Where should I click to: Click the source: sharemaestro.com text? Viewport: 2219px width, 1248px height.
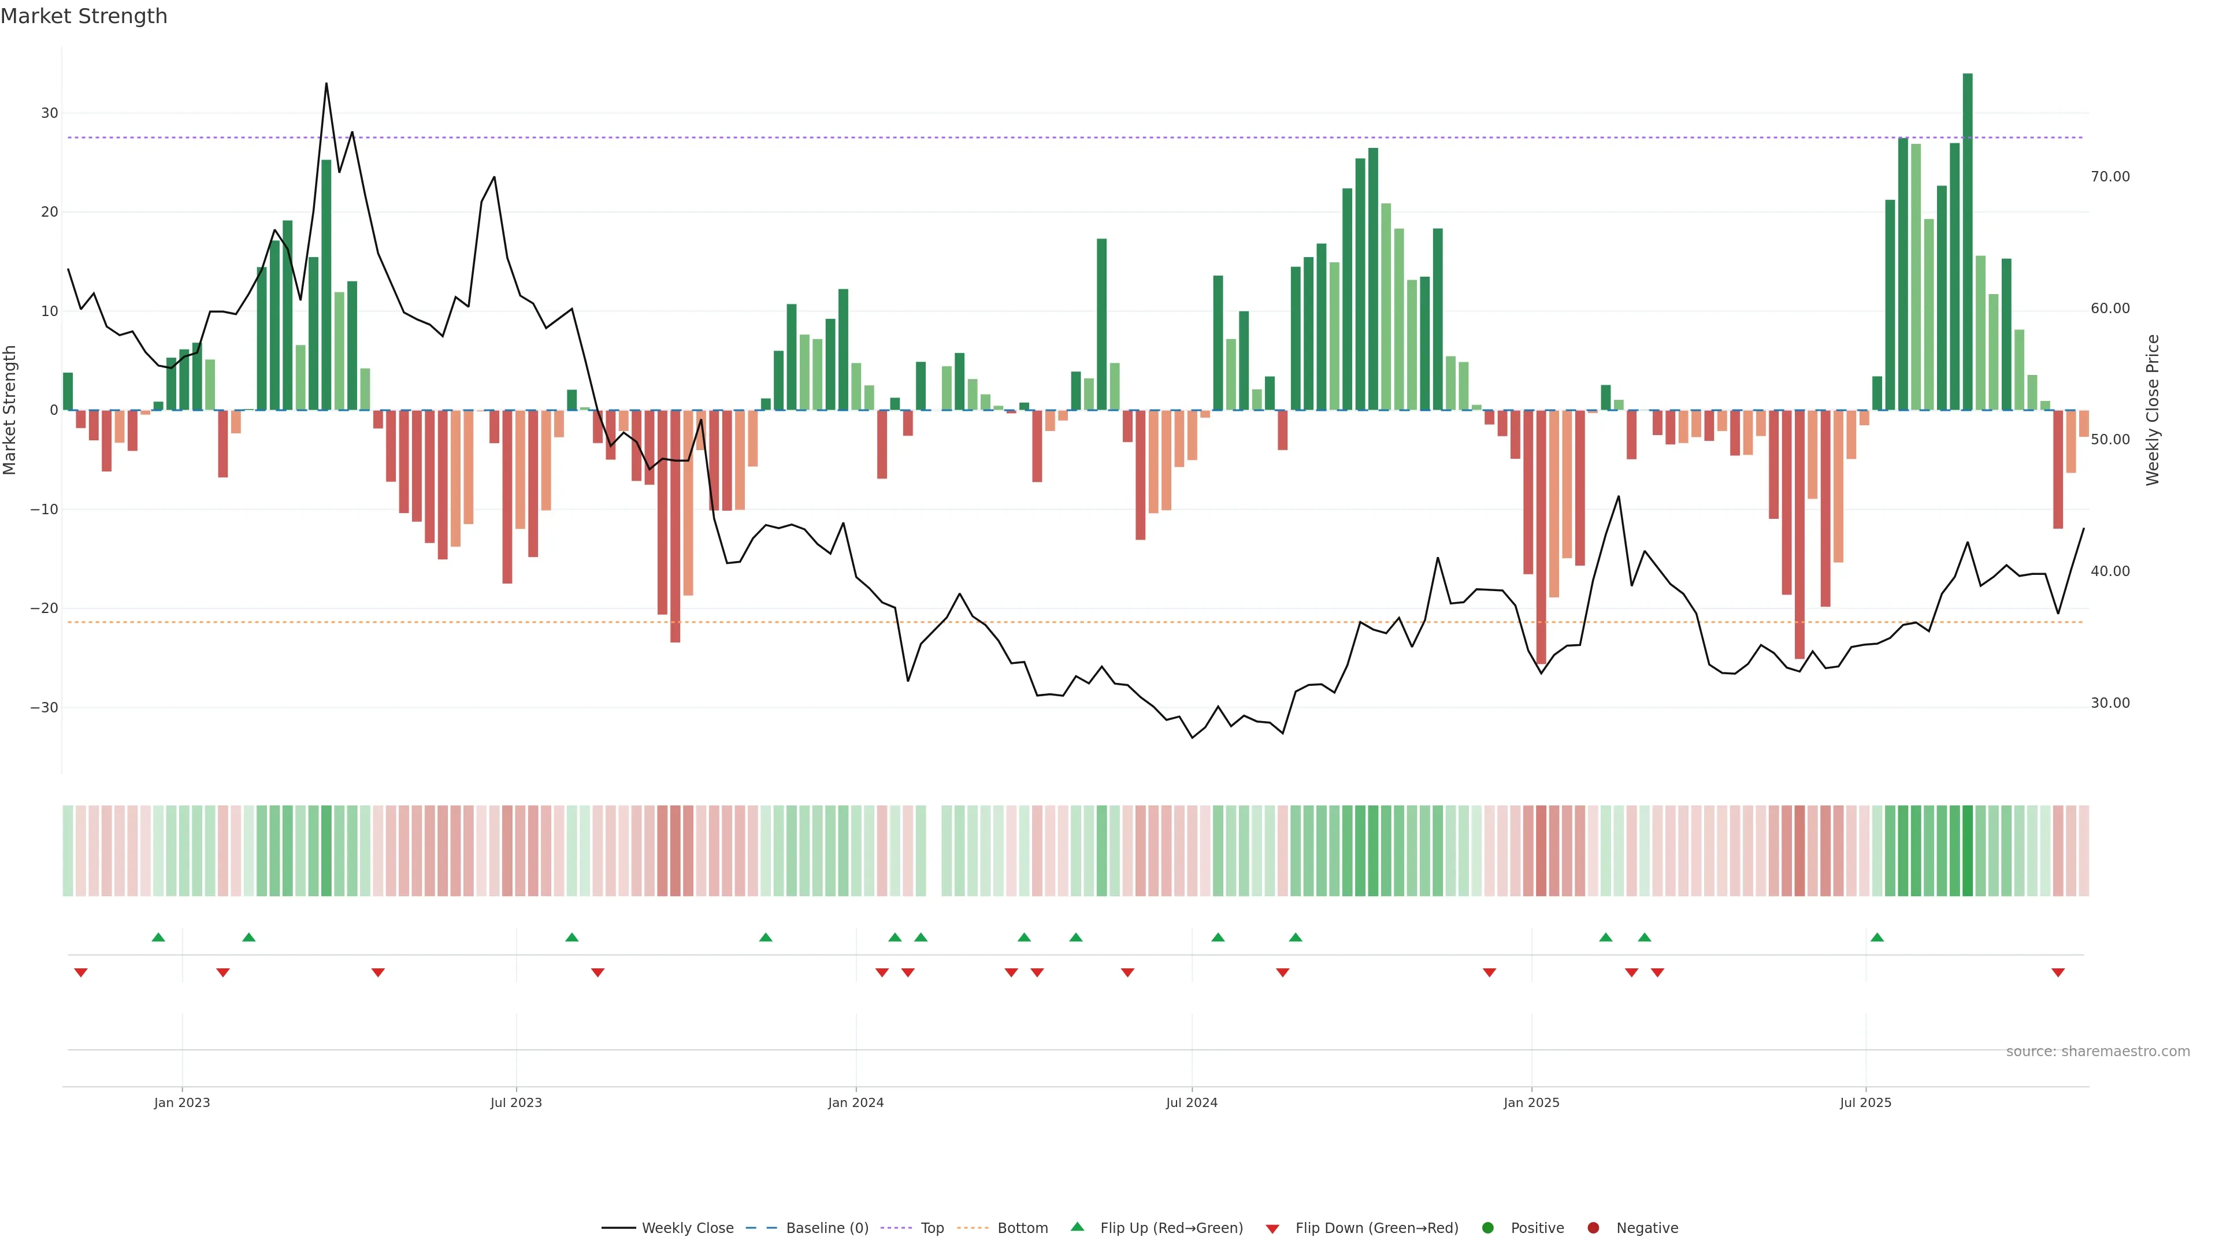[x=2098, y=1052]
